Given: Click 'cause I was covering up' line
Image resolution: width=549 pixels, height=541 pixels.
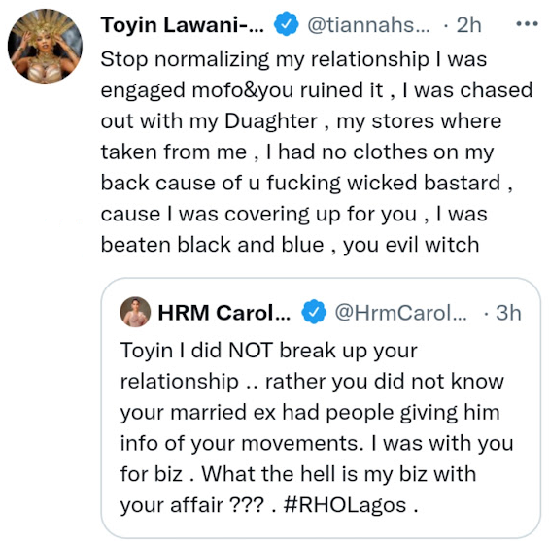Looking at the screenshot, I should pyautogui.click(x=221, y=214).
